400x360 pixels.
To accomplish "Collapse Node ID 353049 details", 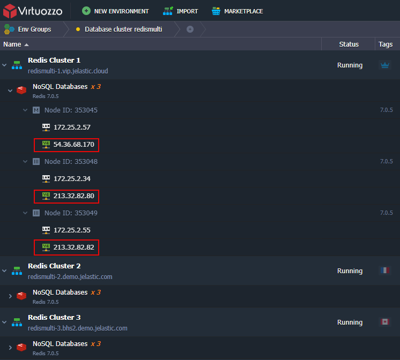I will [x=25, y=213].
